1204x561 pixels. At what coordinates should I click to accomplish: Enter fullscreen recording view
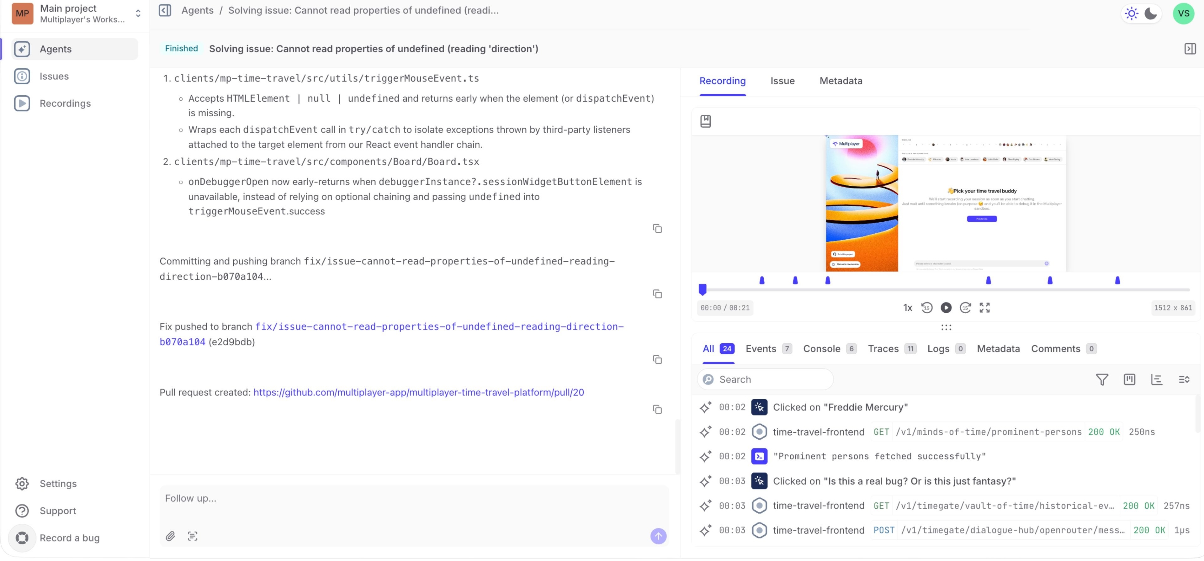[x=984, y=308]
